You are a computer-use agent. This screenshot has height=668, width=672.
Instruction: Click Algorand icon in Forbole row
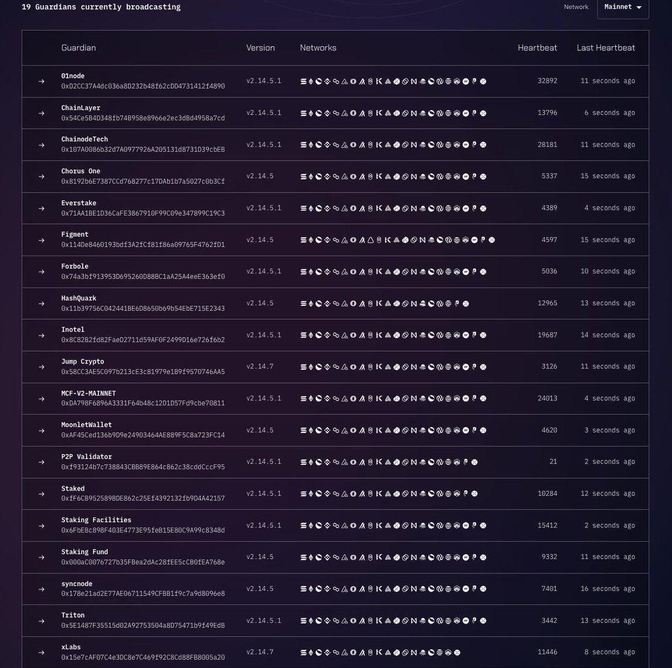362,272
